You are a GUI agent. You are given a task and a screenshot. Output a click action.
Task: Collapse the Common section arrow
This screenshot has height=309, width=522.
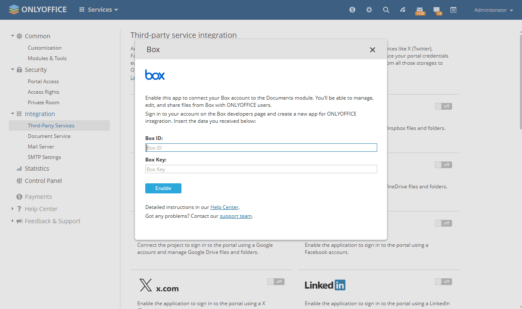(13, 36)
